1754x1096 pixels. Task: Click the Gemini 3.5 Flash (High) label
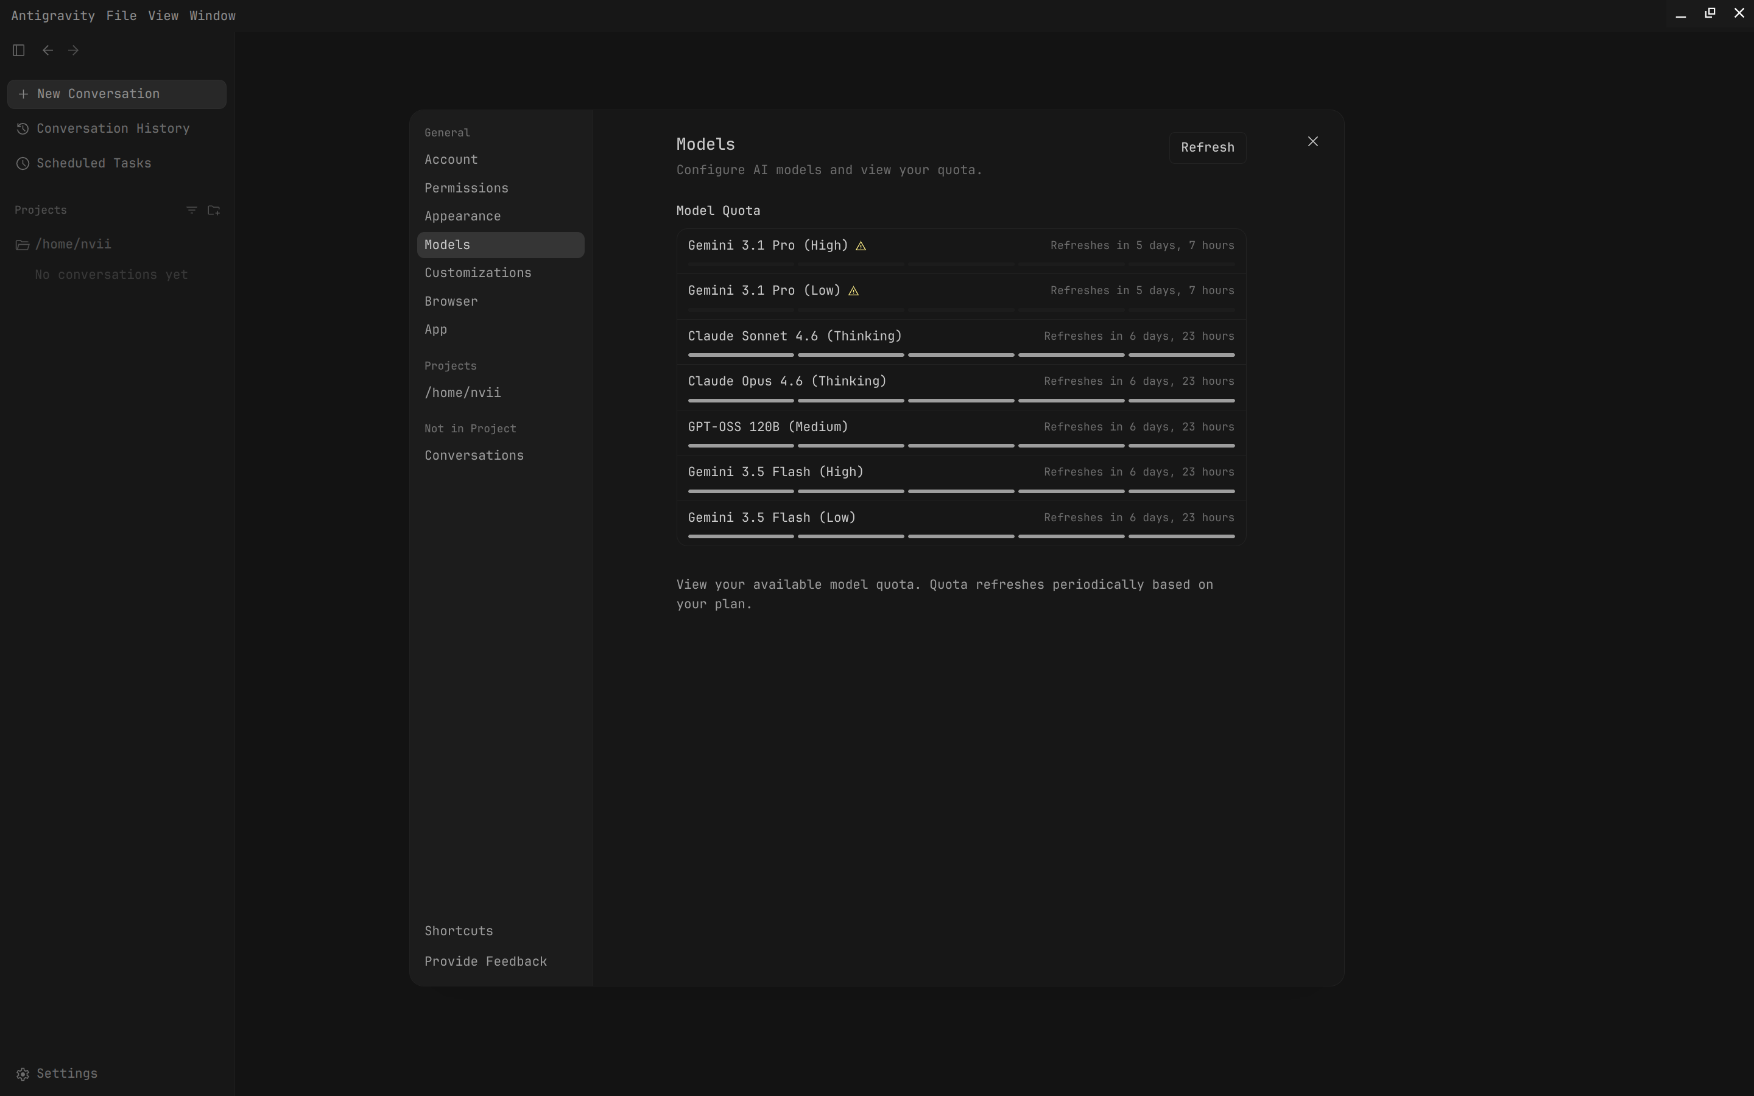coord(775,472)
